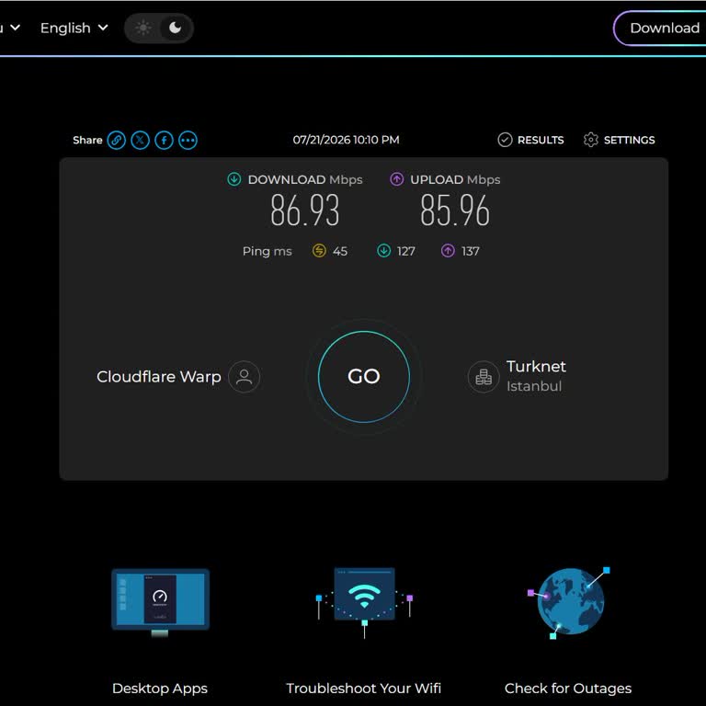Viewport: 706px width, 706px height.
Task: Click the Check for Outages label
Action: click(x=568, y=689)
